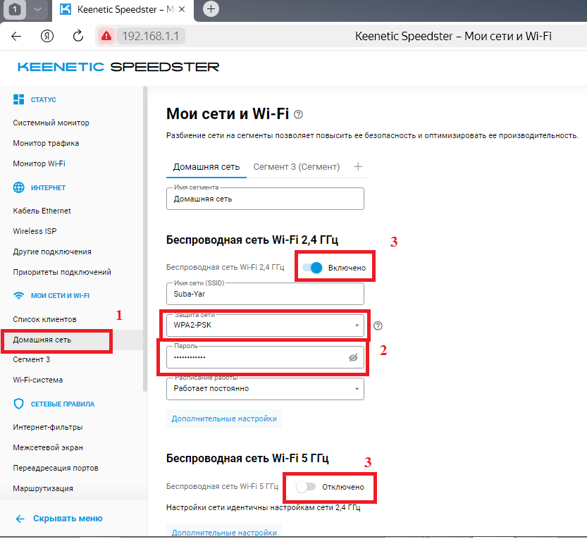Screen dimensions: 587x539
Task: Click the help icon next to page title
Action: [299, 114]
